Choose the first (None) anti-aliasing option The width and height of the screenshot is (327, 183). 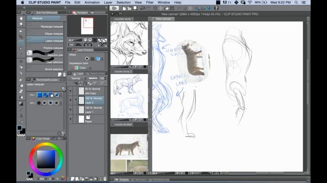(x=39, y=103)
